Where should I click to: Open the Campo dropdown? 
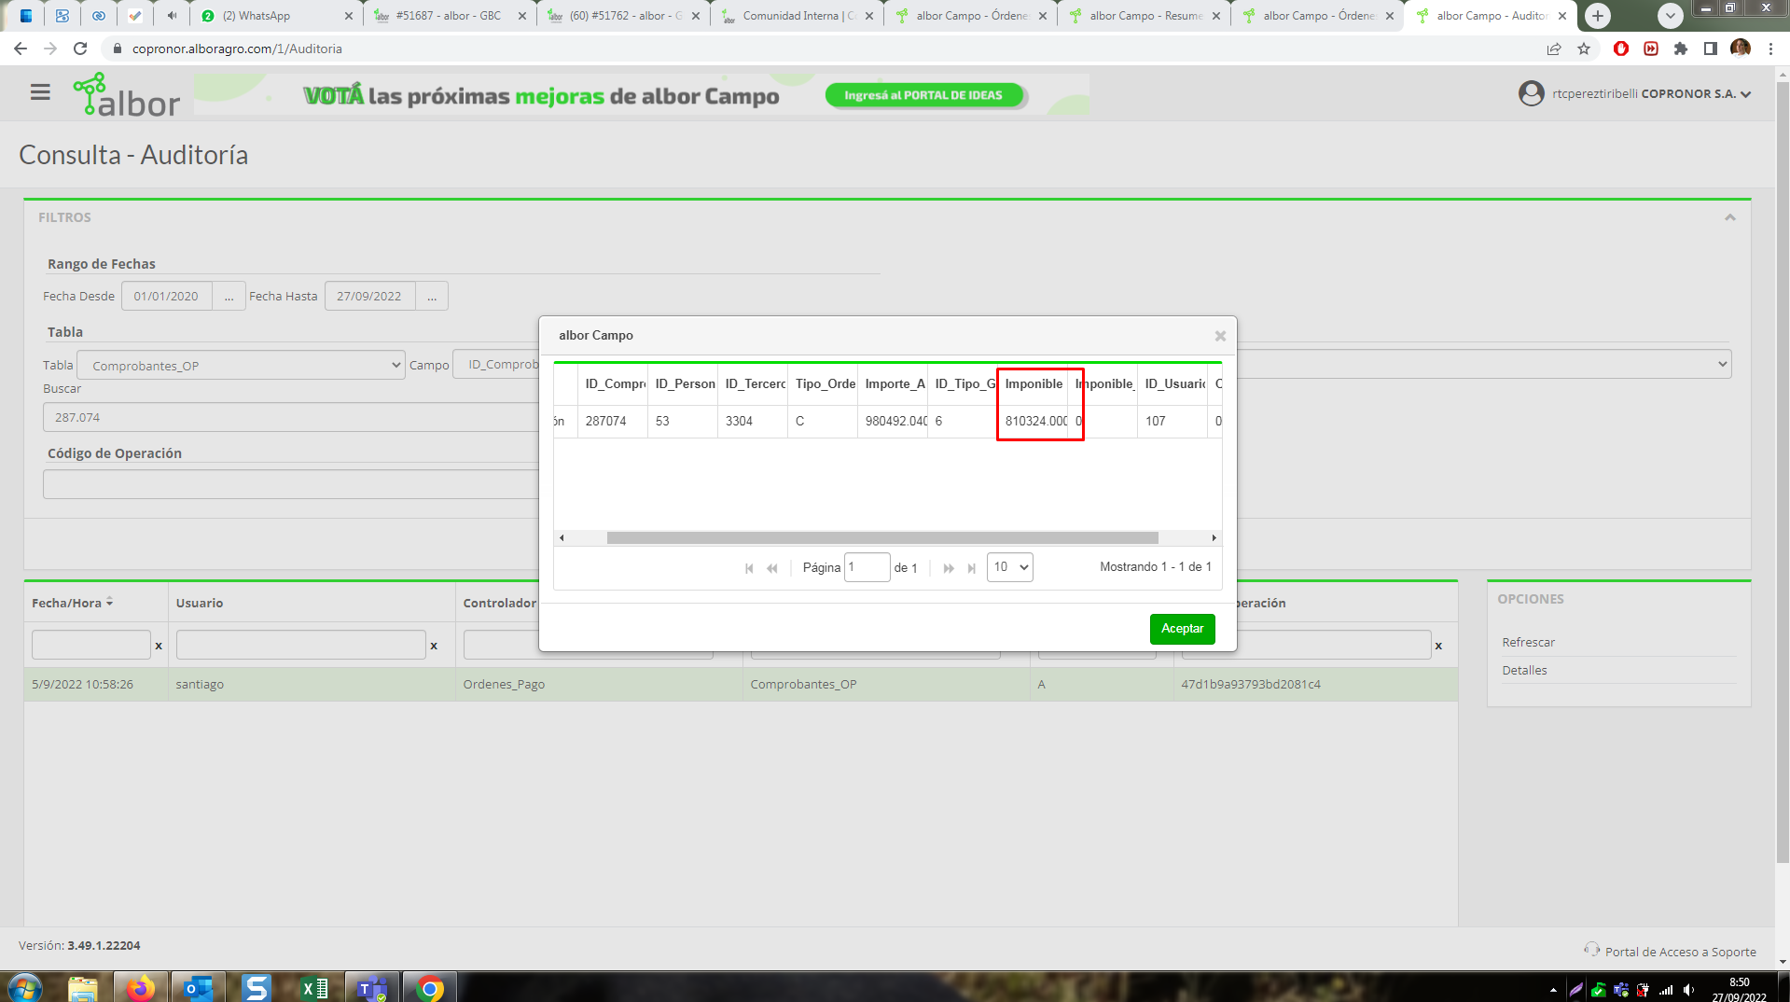coord(1091,365)
